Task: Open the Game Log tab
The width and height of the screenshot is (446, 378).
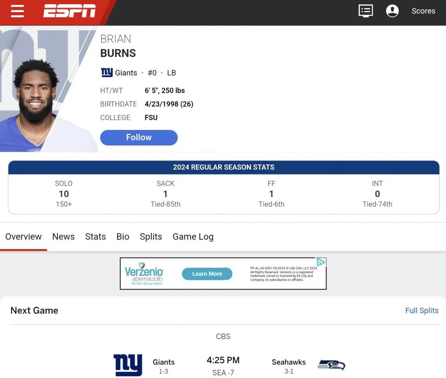Action: (x=193, y=237)
